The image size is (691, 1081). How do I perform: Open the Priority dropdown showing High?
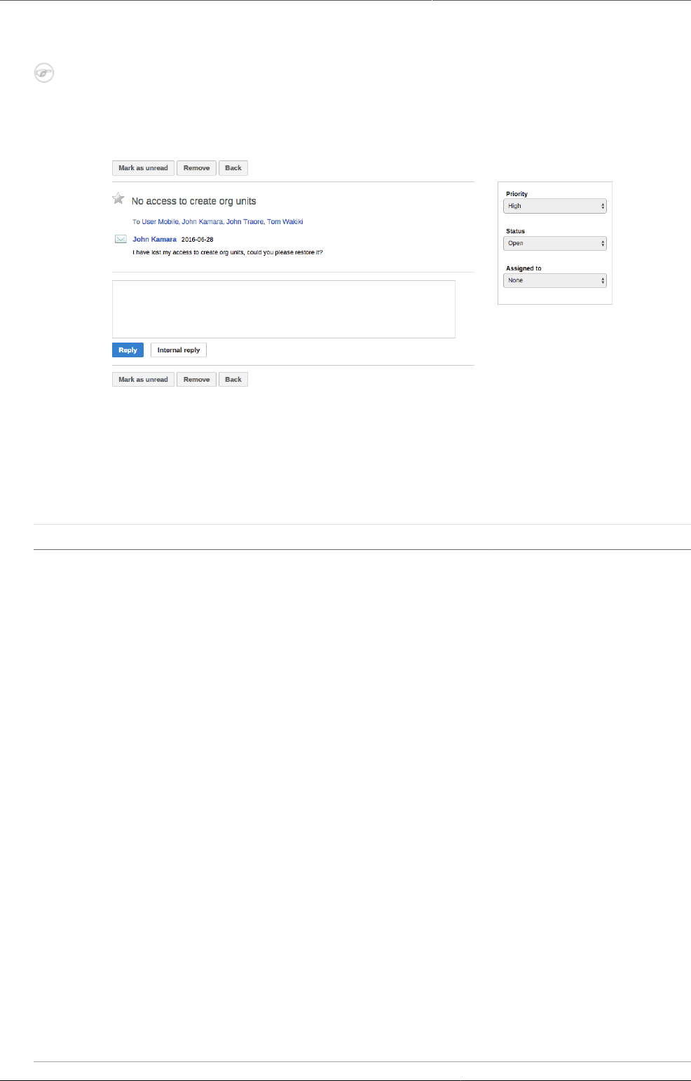tap(555, 206)
